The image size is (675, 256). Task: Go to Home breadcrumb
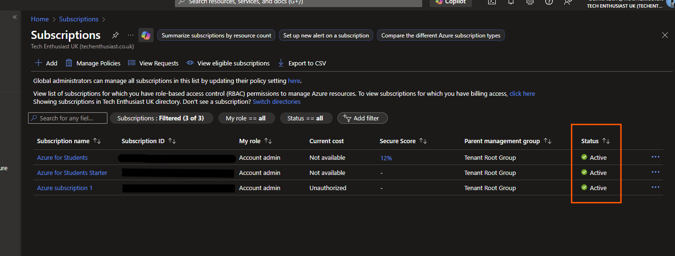click(40, 19)
